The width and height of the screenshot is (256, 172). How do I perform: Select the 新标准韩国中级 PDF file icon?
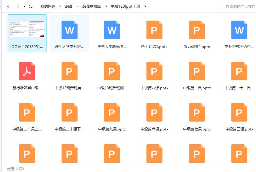click(x=27, y=71)
